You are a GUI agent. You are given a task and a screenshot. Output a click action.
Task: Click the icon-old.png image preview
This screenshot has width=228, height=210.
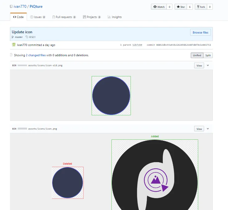tap(111, 96)
